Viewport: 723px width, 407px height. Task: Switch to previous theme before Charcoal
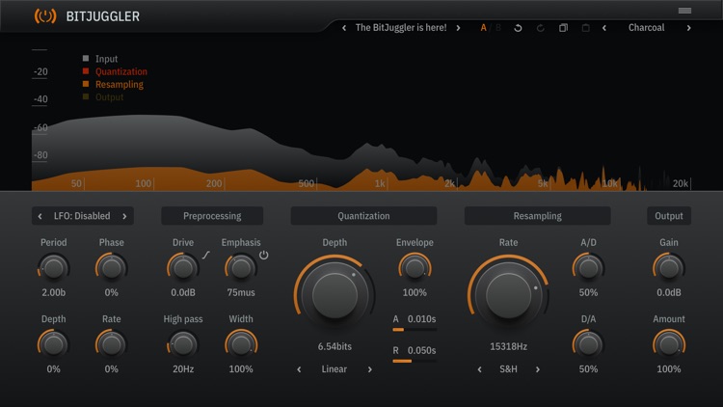pyautogui.click(x=604, y=28)
